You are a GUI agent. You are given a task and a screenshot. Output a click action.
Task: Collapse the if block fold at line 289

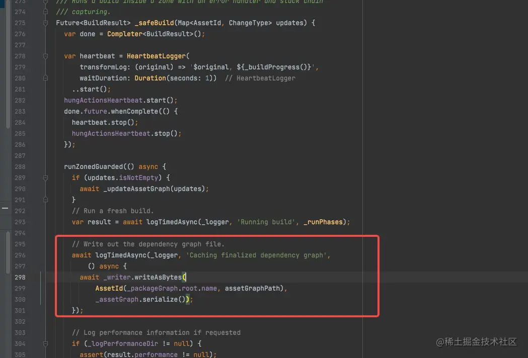(45, 177)
